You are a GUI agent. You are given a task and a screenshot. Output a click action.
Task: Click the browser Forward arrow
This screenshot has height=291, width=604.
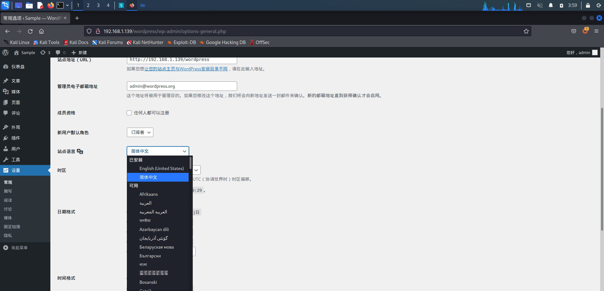[19, 31]
